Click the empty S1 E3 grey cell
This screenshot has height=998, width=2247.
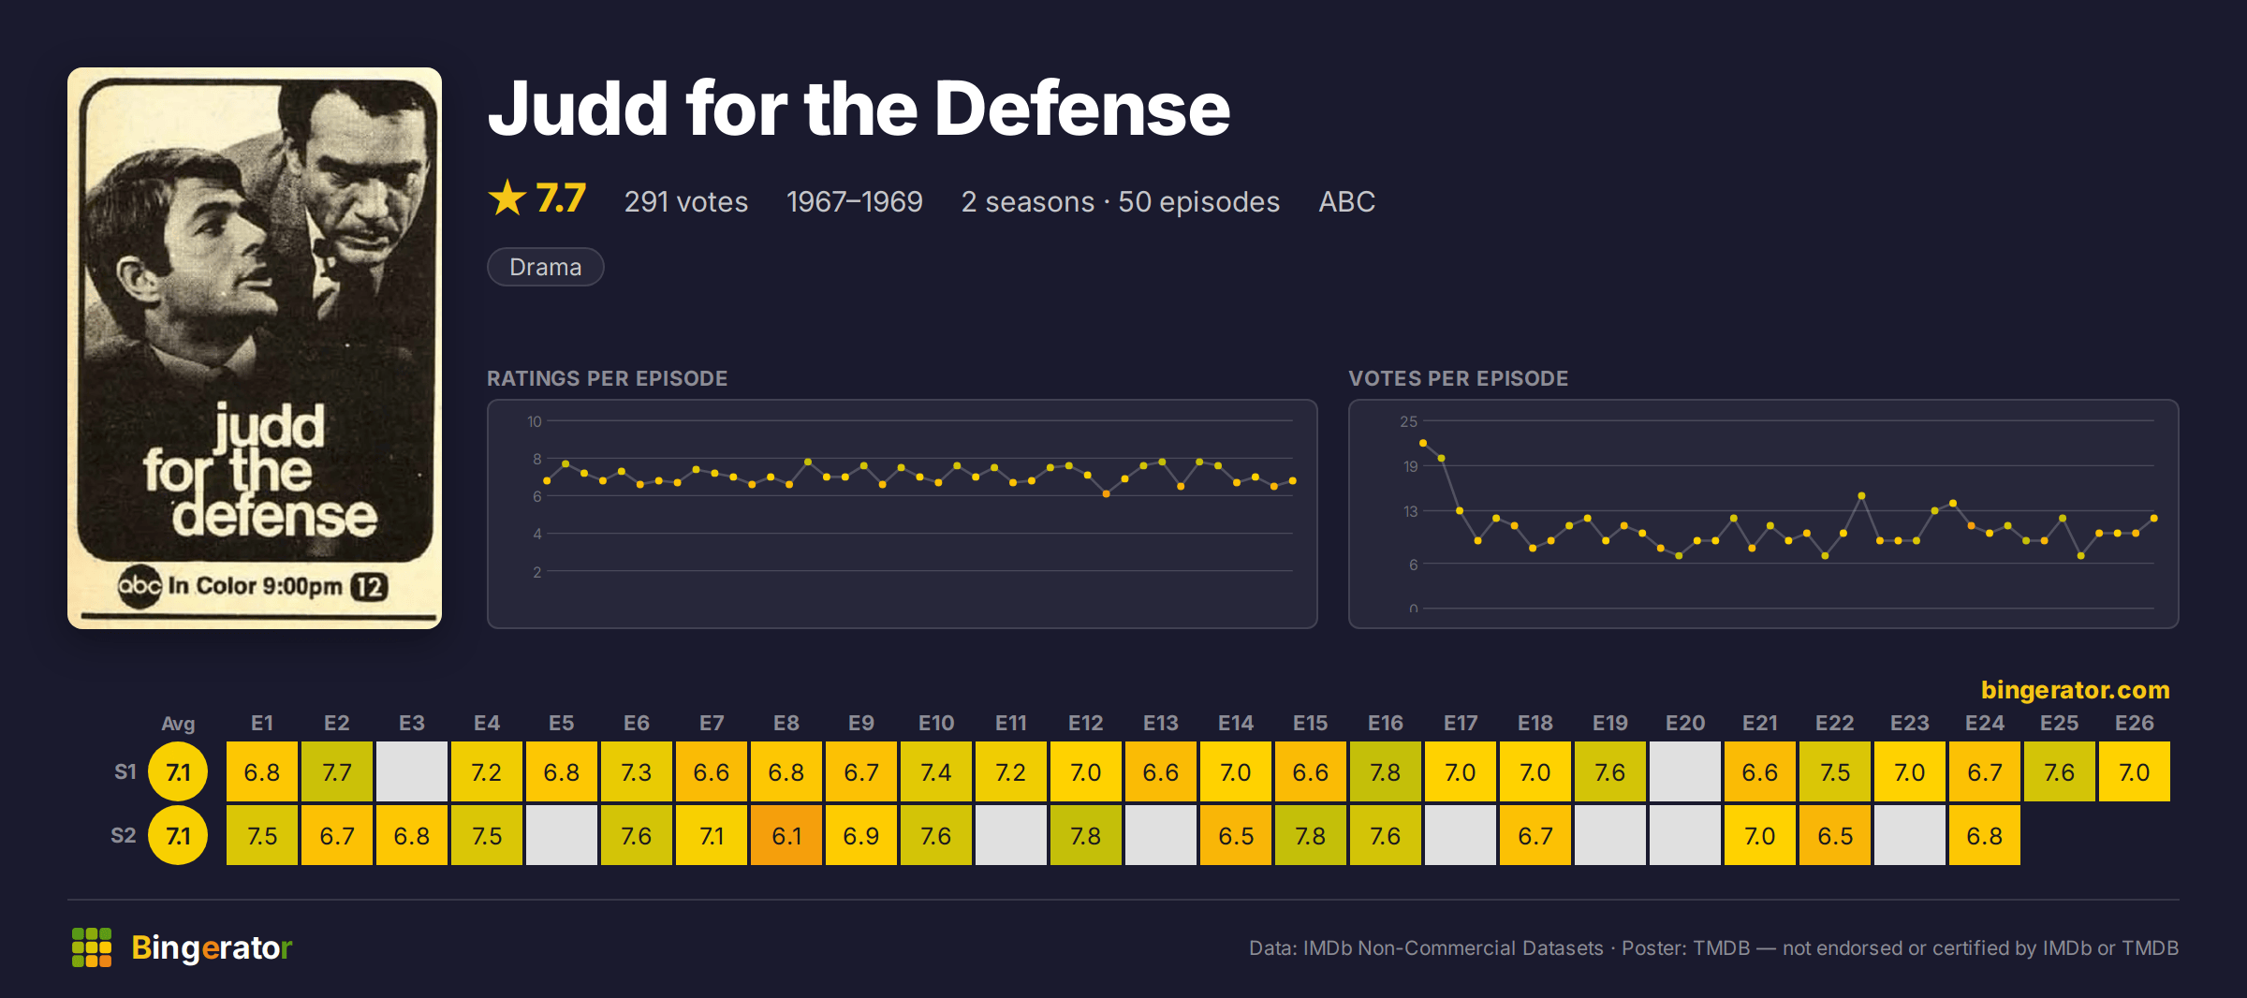click(x=412, y=772)
